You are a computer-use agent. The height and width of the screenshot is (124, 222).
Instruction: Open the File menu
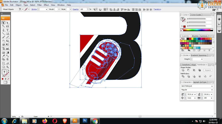[x=7, y=5]
